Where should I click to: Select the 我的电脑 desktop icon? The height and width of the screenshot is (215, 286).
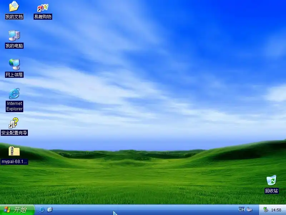click(14, 35)
